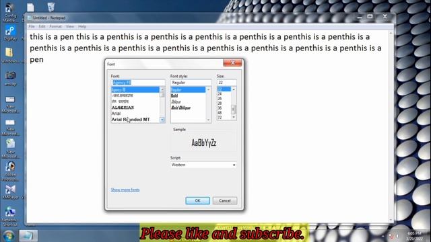Close the Font dialog with red X
Image resolution: width=431 pixels, height=242 pixels.
(232, 63)
